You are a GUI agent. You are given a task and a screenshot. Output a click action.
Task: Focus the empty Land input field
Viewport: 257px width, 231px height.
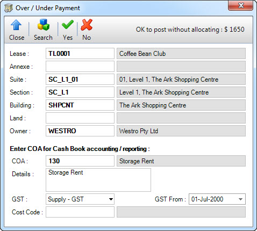pyautogui.click(x=80, y=118)
